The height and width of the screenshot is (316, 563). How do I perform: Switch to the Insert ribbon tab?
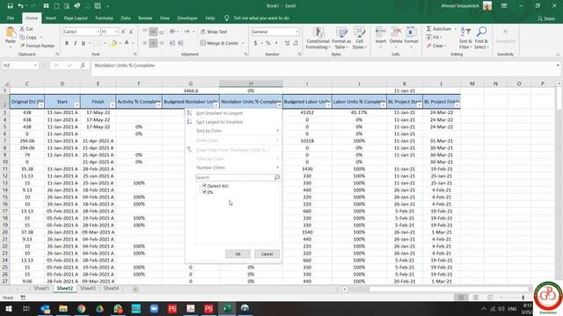coord(51,18)
